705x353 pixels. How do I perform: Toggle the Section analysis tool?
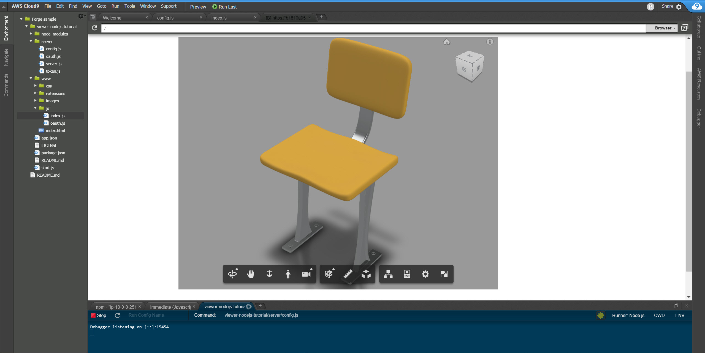[x=329, y=274]
